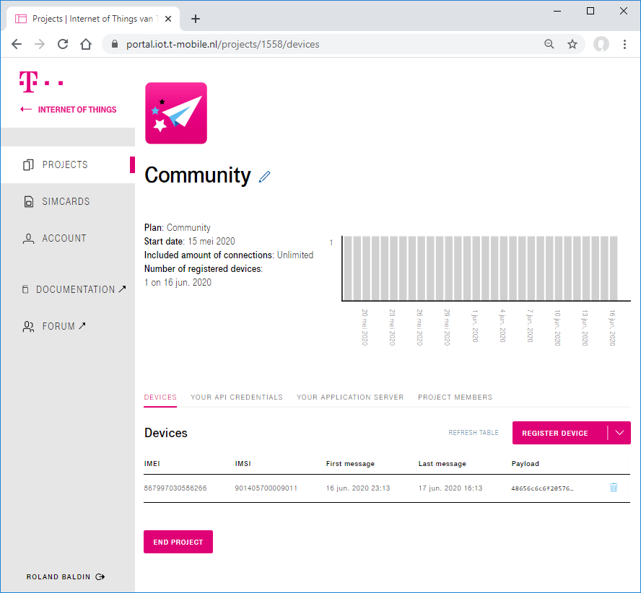Click Internet of Things back link
This screenshot has height=593, width=641.
point(77,110)
